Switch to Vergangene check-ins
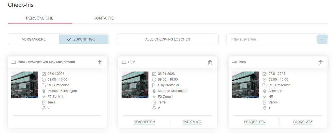333x133 pixels. [x=34, y=39]
